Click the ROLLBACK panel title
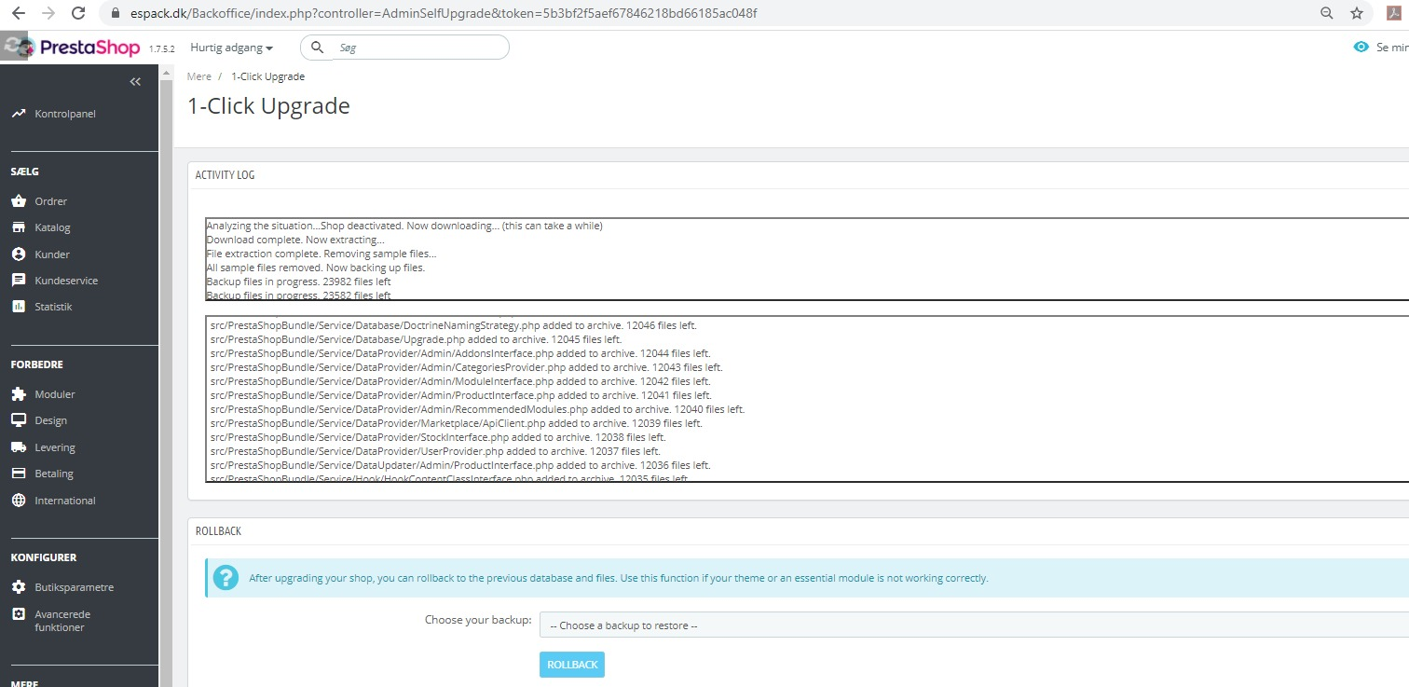Screen dimensions: 1409x687 coord(218,531)
